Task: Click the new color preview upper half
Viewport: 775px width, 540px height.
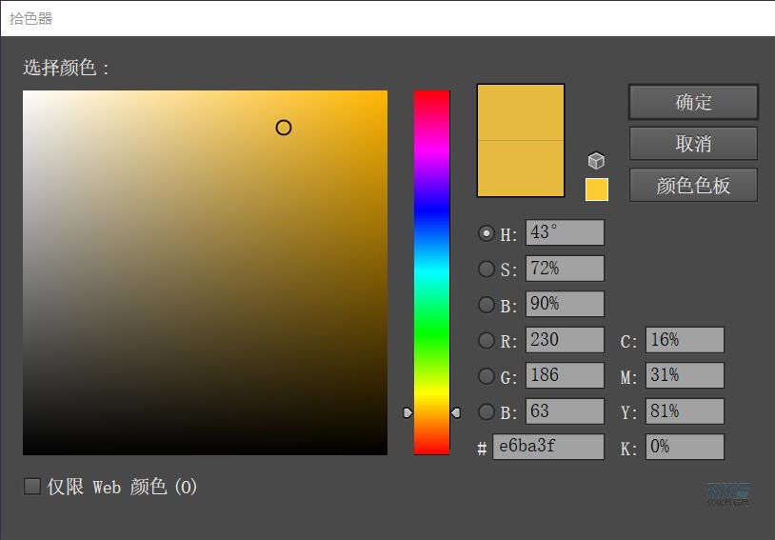Action: [x=521, y=112]
